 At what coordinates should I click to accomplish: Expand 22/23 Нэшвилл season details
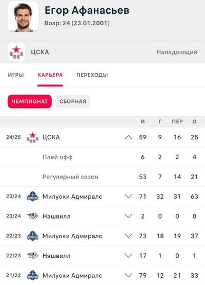click(129, 256)
